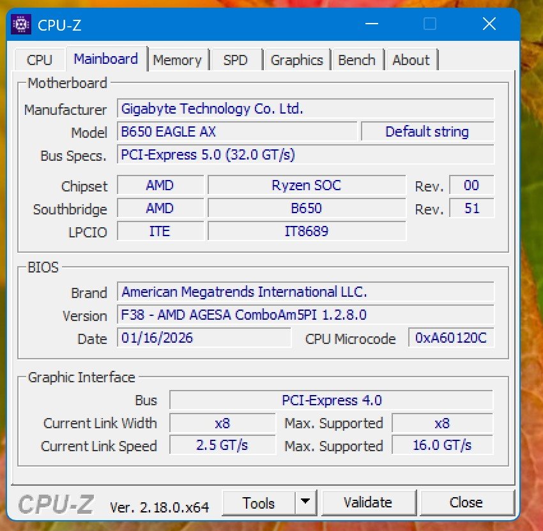The width and height of the screenshot is (543, 531).
Task: Click BIOS Version F38 - AMD AGESA value
Action: (305, 315)
